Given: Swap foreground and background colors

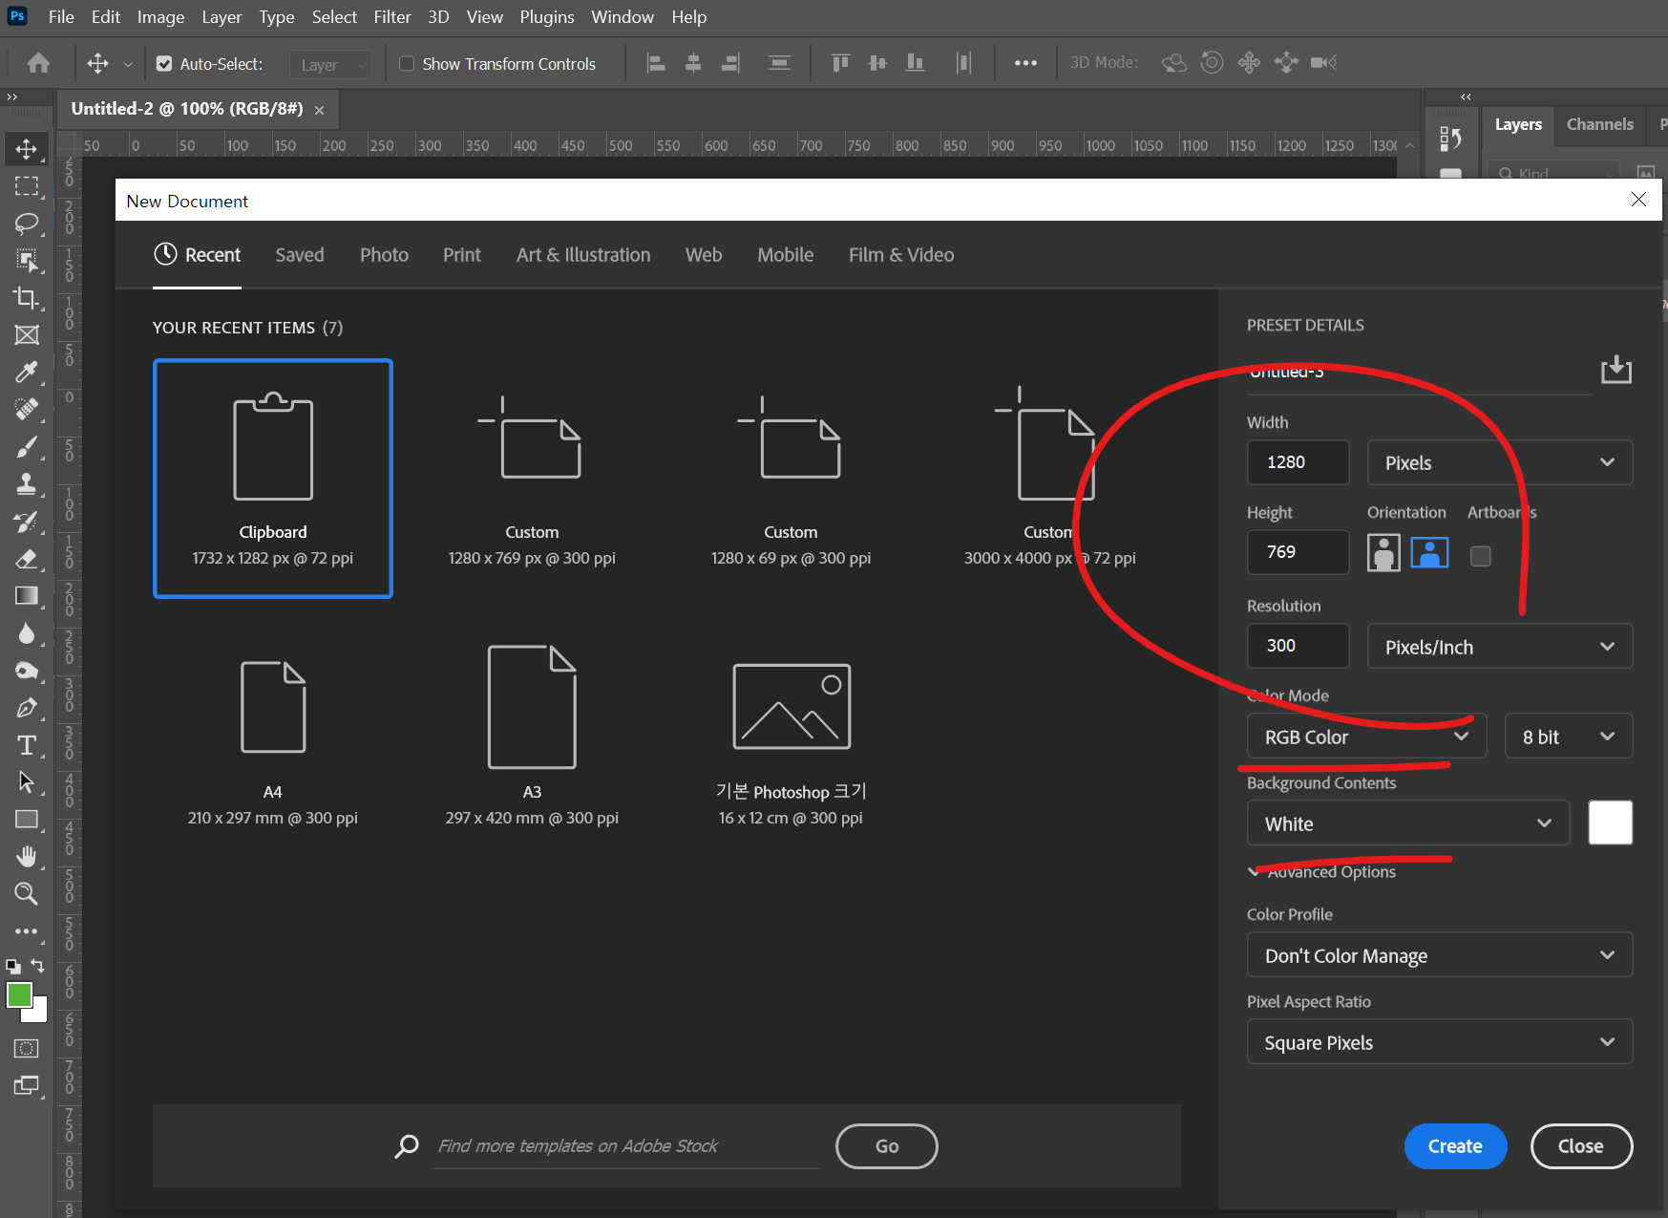Looking at the screenshot, I should coord(38,966).
